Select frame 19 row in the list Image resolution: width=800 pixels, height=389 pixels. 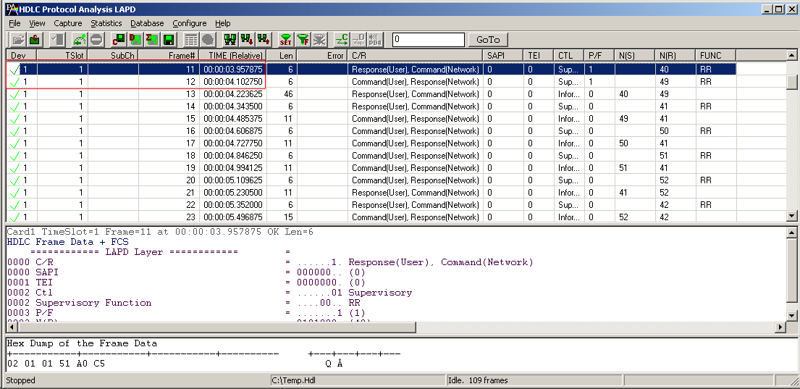[371, 168]
